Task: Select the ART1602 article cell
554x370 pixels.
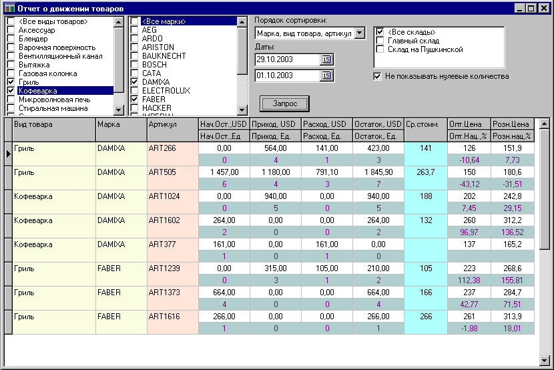Action: [173, 226]
